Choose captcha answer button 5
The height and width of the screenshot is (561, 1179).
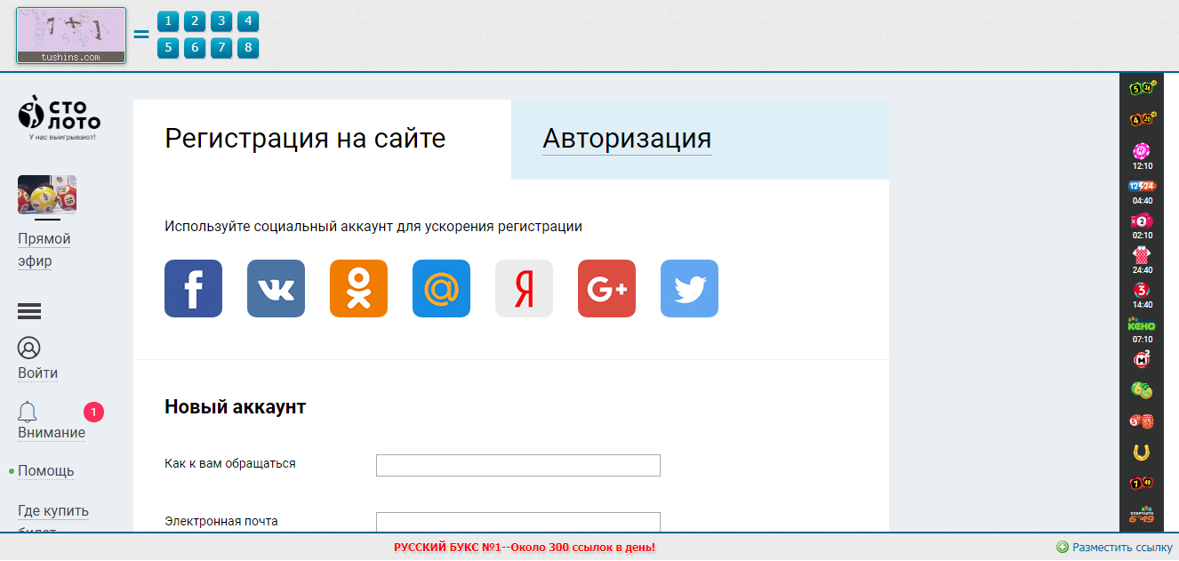coord(168,48)
